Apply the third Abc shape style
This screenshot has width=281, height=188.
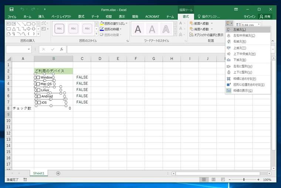coord(87,28)
